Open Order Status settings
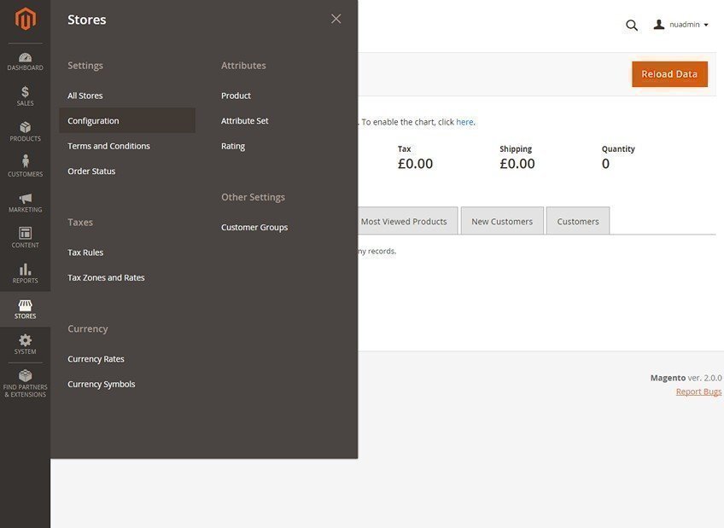This screenshot has height=528, width=724. click(91, 171)
